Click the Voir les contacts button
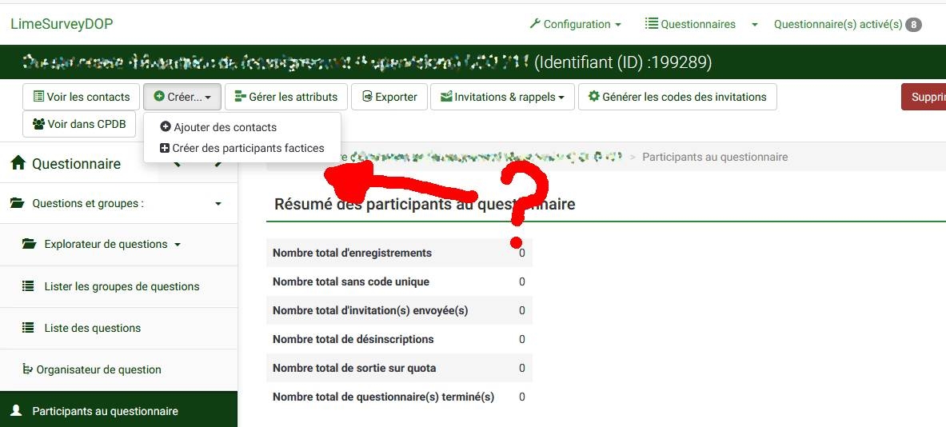This screenshot has width=946, height=427. (82, 97)
